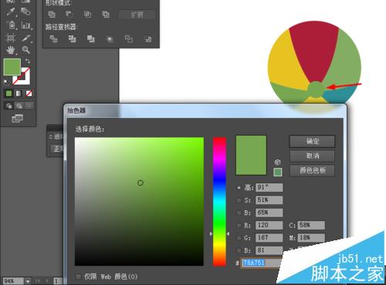Click the artboard number field

(57, 281)
